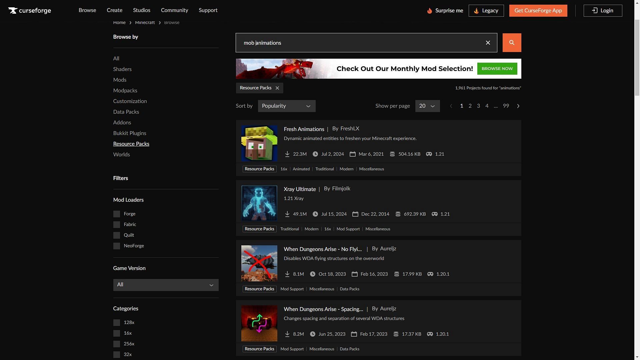Image resolution: width=640 pixels, height=360 pixels.
Task: Click the flame icon beside Surprise me
Action: 429,11
